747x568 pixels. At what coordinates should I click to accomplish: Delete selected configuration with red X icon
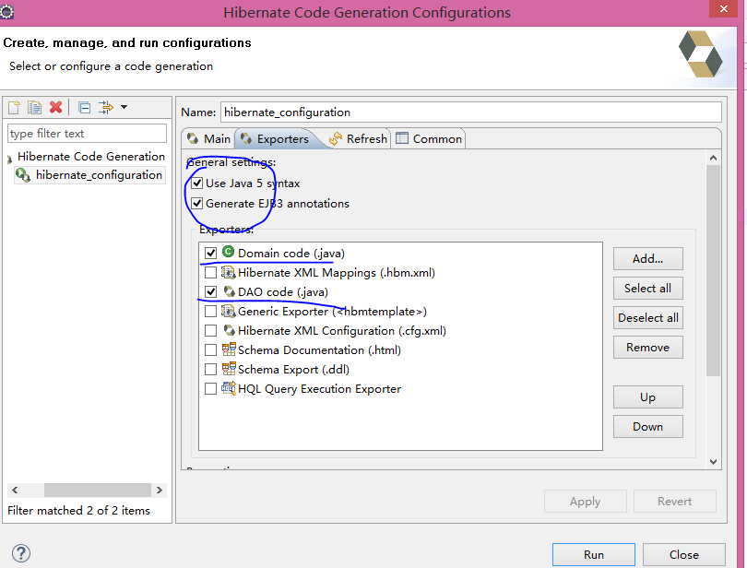pos(55,107)
